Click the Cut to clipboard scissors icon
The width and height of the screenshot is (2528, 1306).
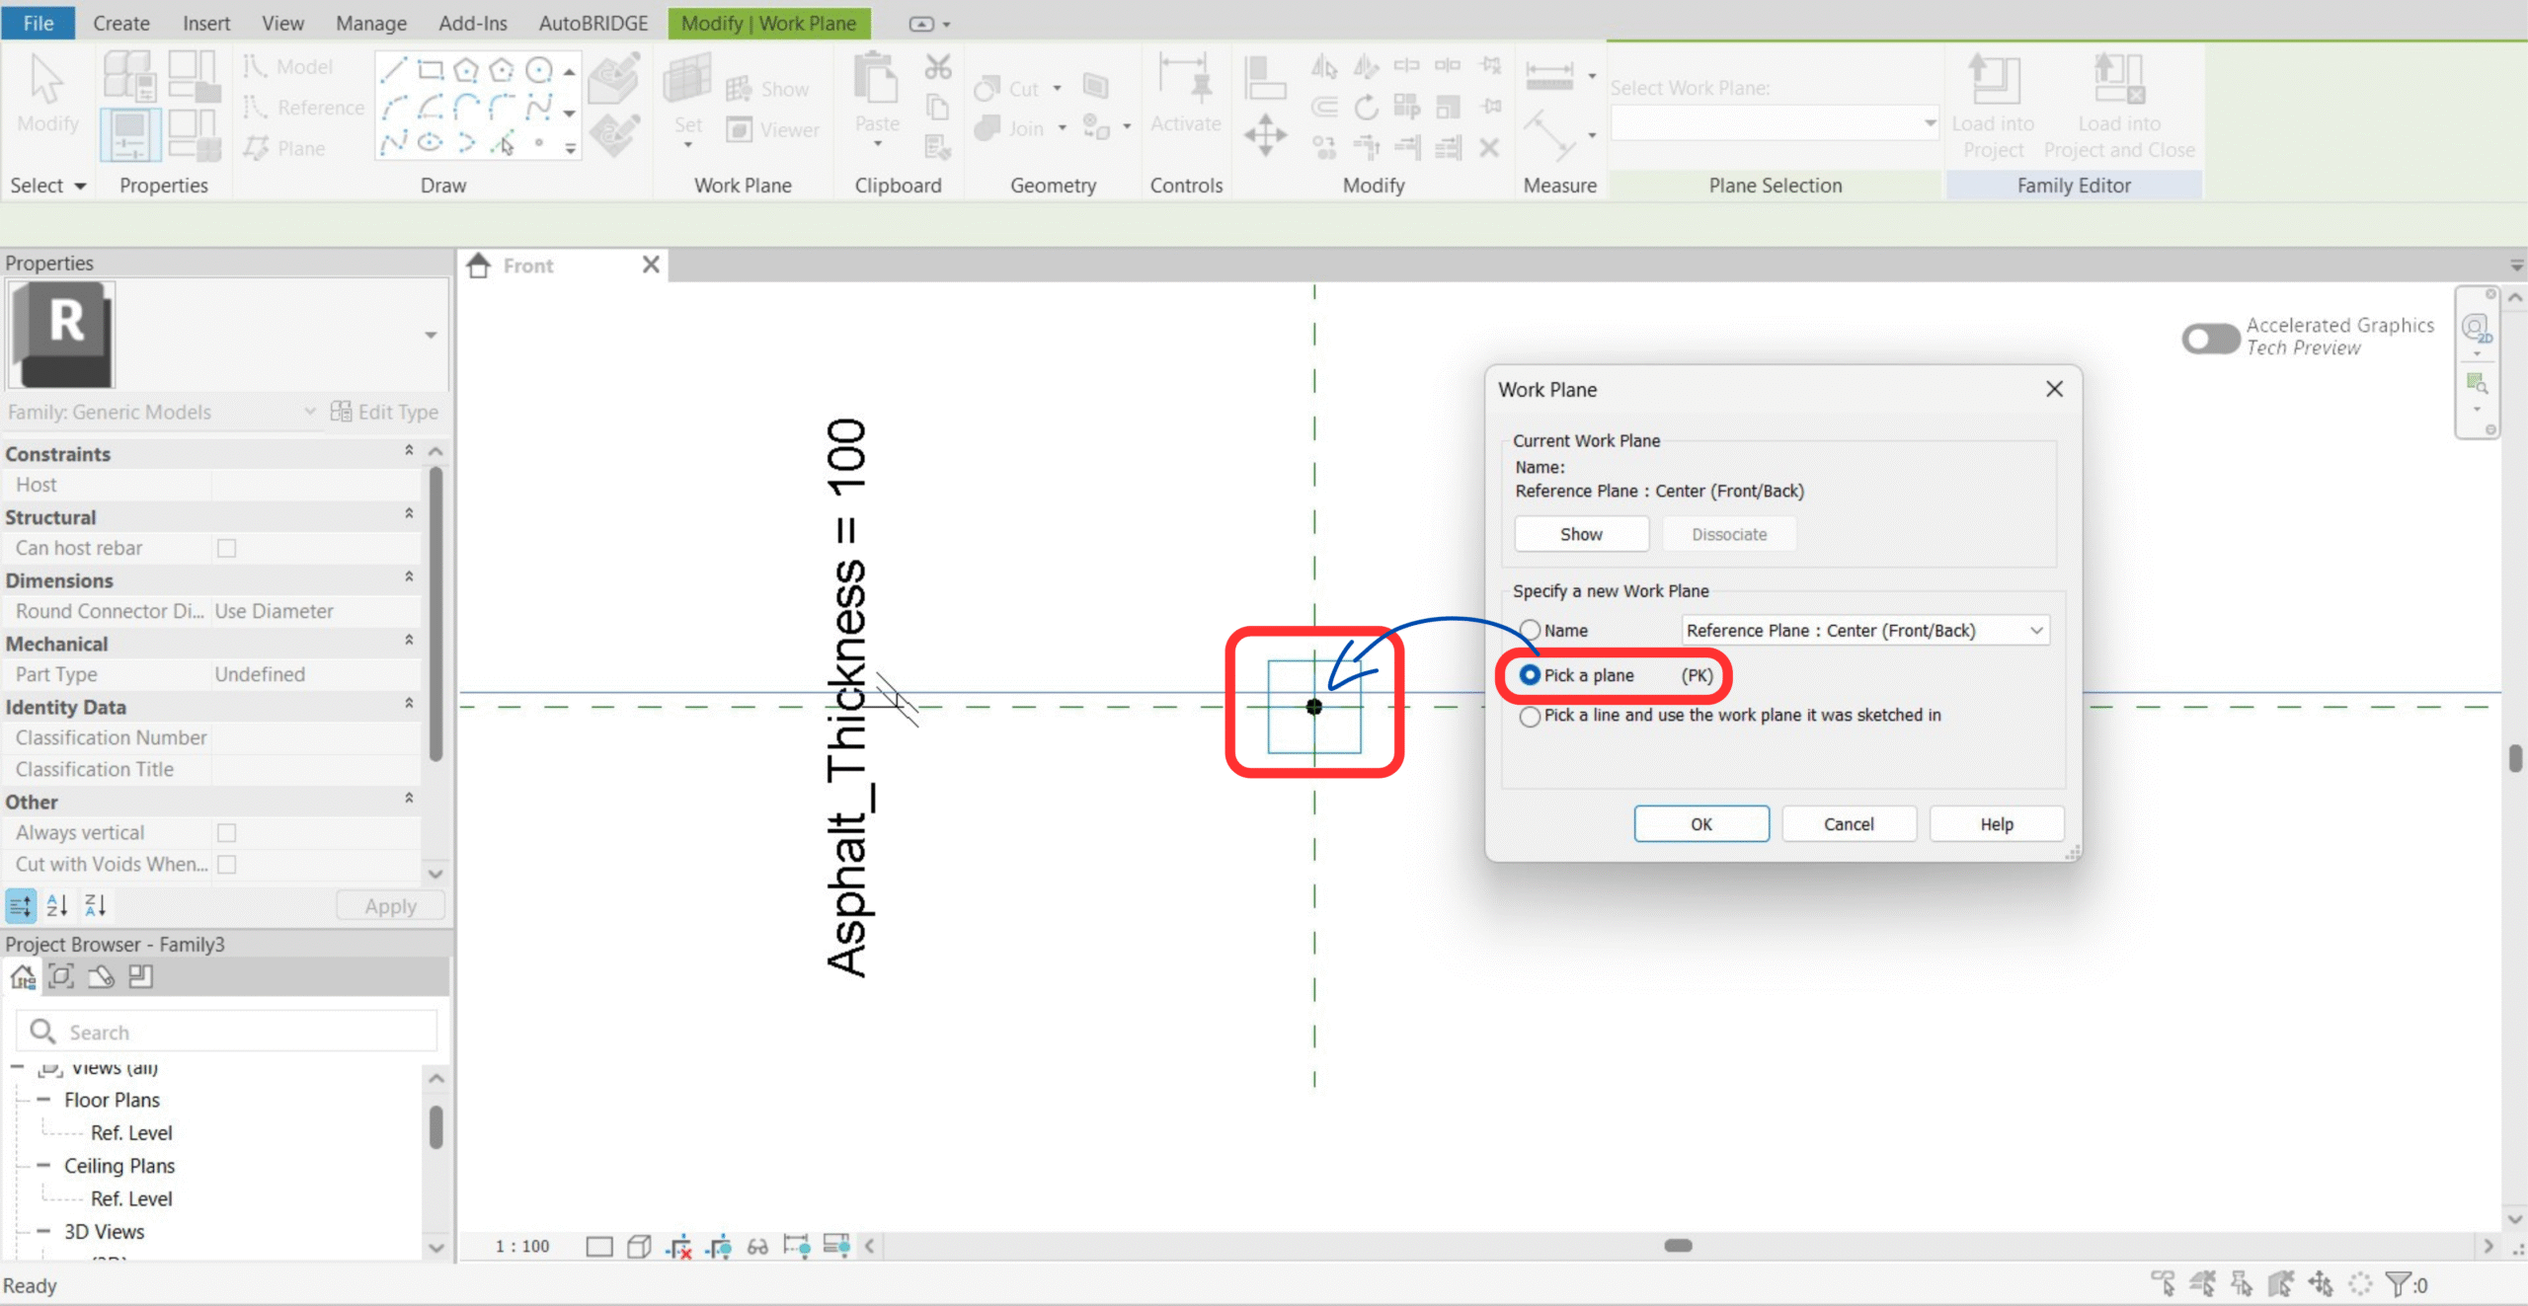pos(937,67)
